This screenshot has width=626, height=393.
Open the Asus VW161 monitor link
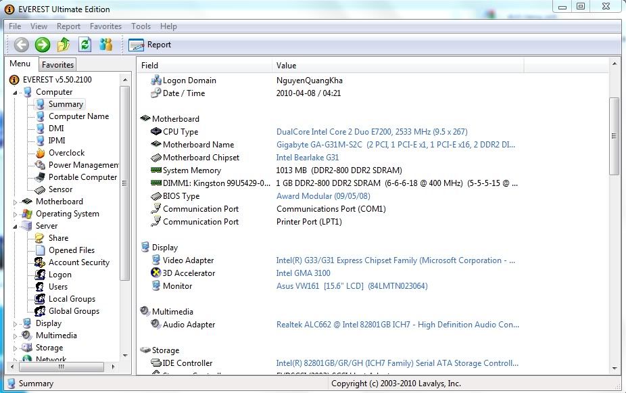(352, 286)
